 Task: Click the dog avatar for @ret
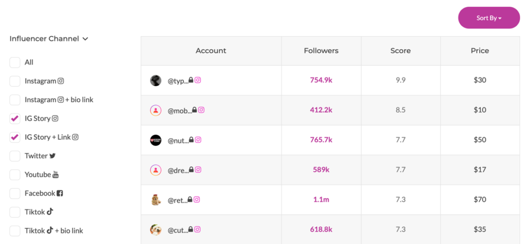coord(156,200)
